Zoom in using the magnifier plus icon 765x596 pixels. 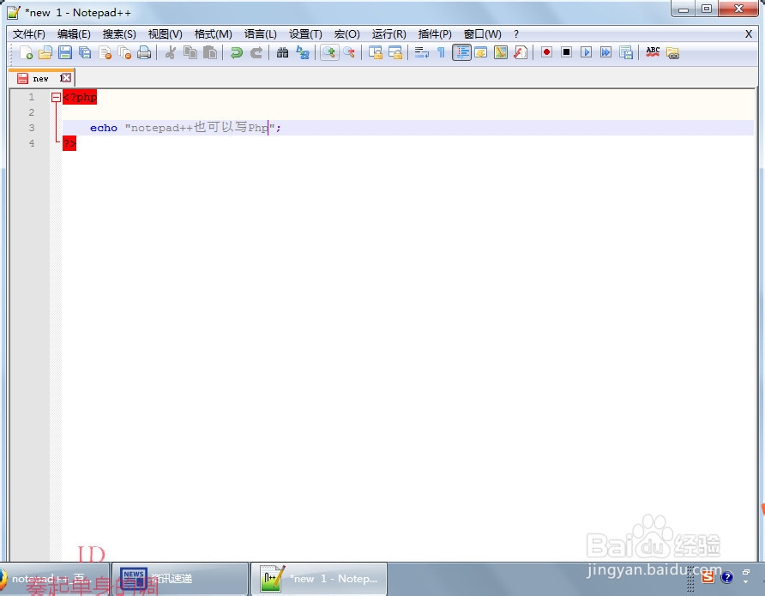tap(329, 52)
